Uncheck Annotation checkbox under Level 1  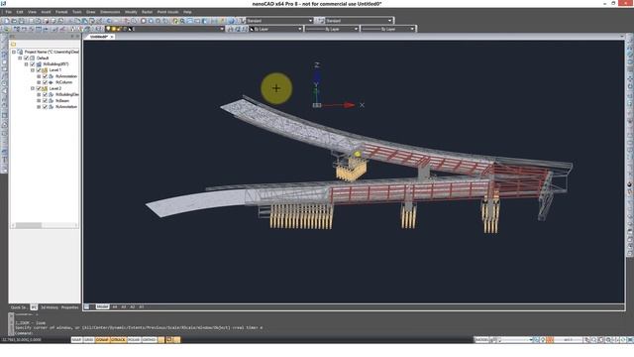pyautogui.click(x=46, y=76)
